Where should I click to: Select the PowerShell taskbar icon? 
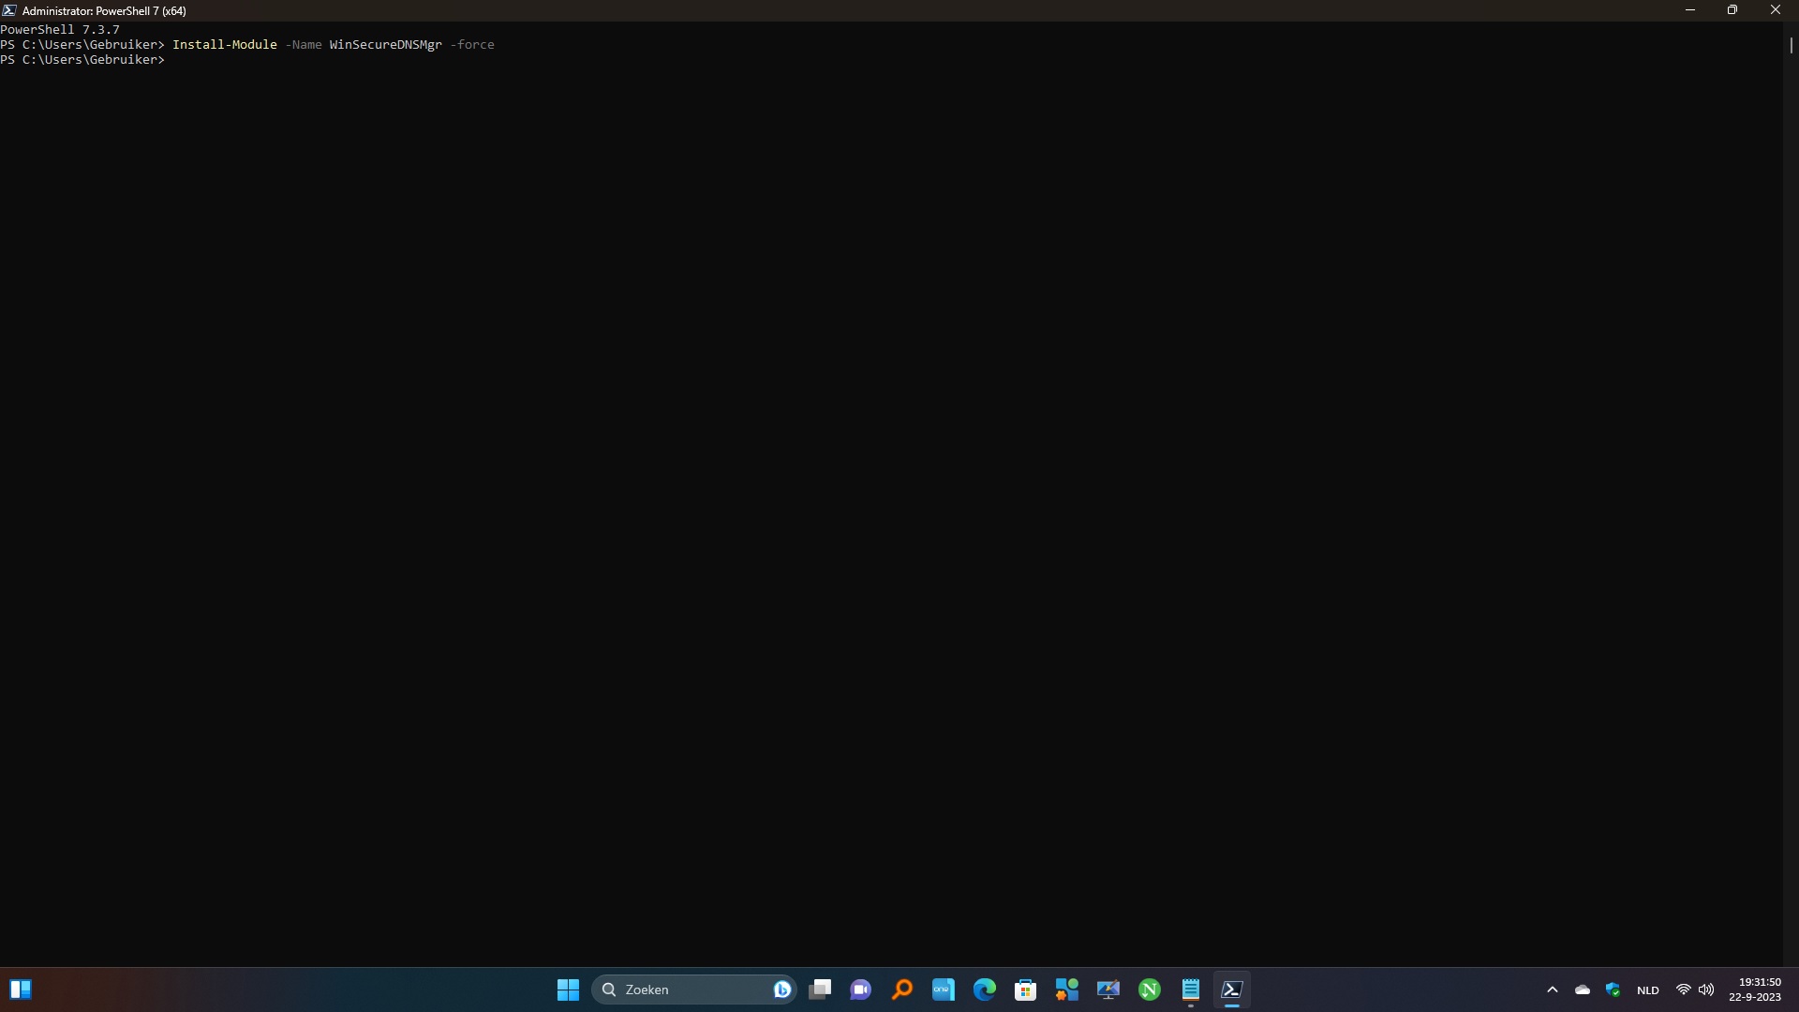coord(1232,990)
